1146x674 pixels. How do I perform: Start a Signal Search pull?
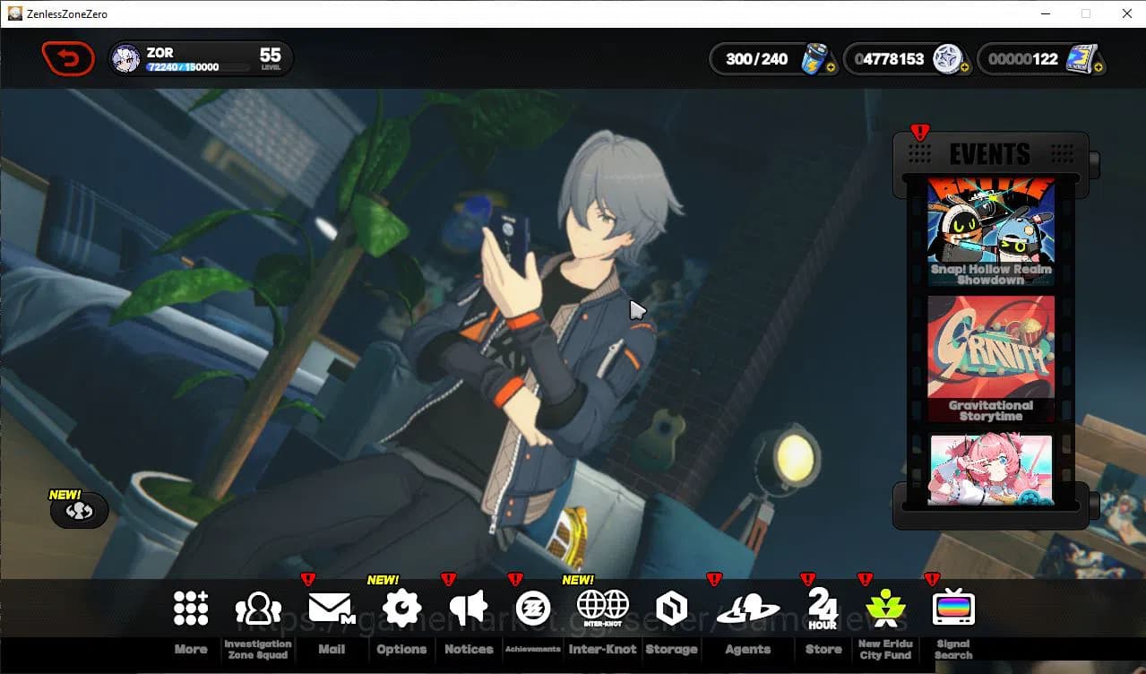click(953, 606)
